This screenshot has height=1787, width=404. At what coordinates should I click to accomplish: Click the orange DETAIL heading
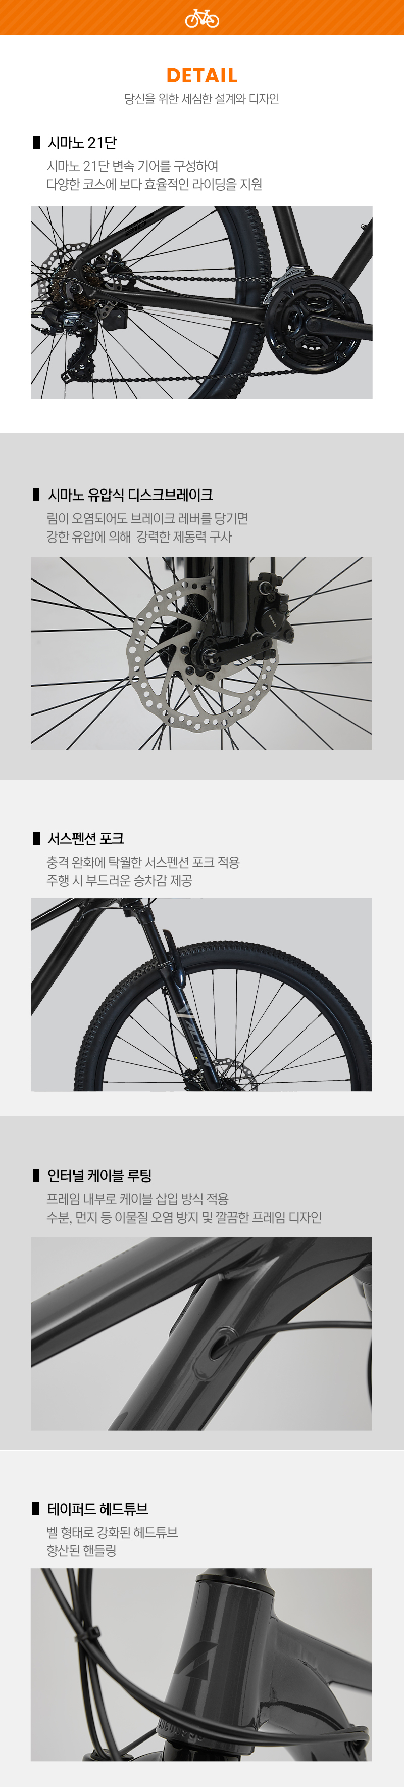(201, 76)
